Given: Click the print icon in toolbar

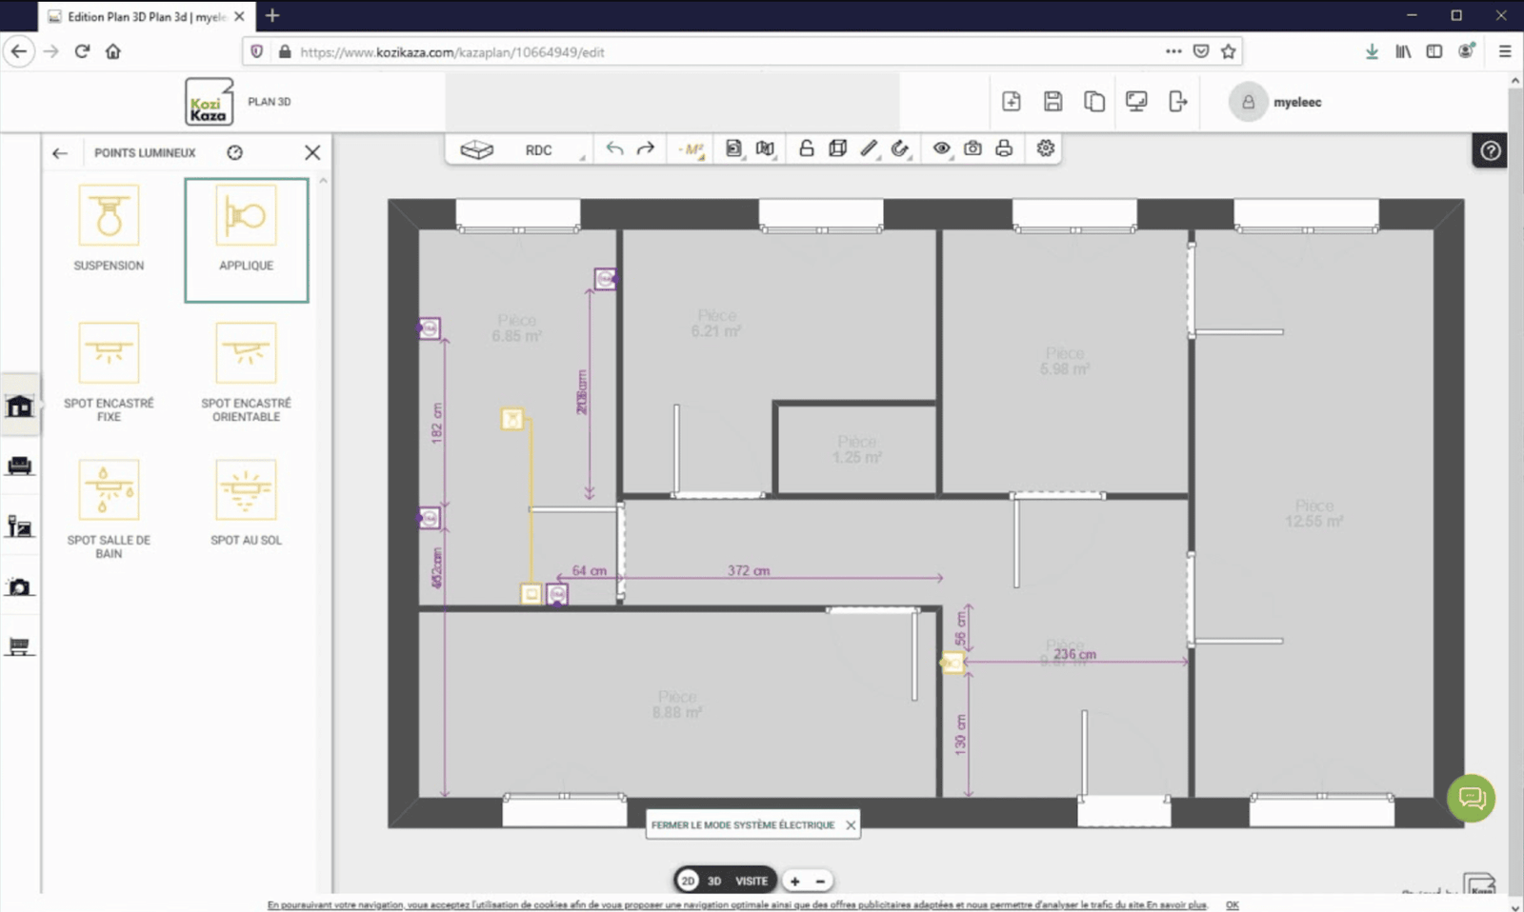Looking at the screenshot, I should [1004, 149].
